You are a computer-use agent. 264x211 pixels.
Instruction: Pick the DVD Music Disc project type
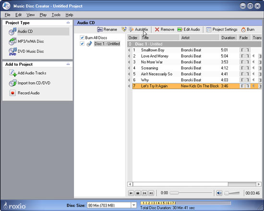pos(26,51)
